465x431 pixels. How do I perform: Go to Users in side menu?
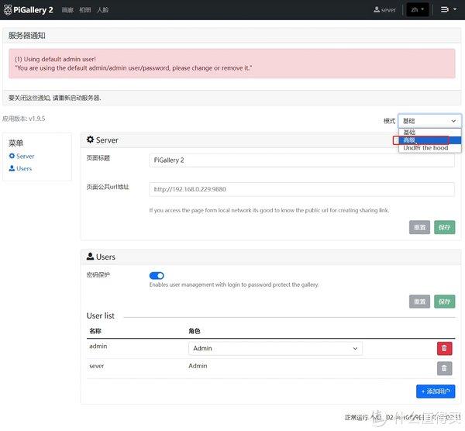20,168
